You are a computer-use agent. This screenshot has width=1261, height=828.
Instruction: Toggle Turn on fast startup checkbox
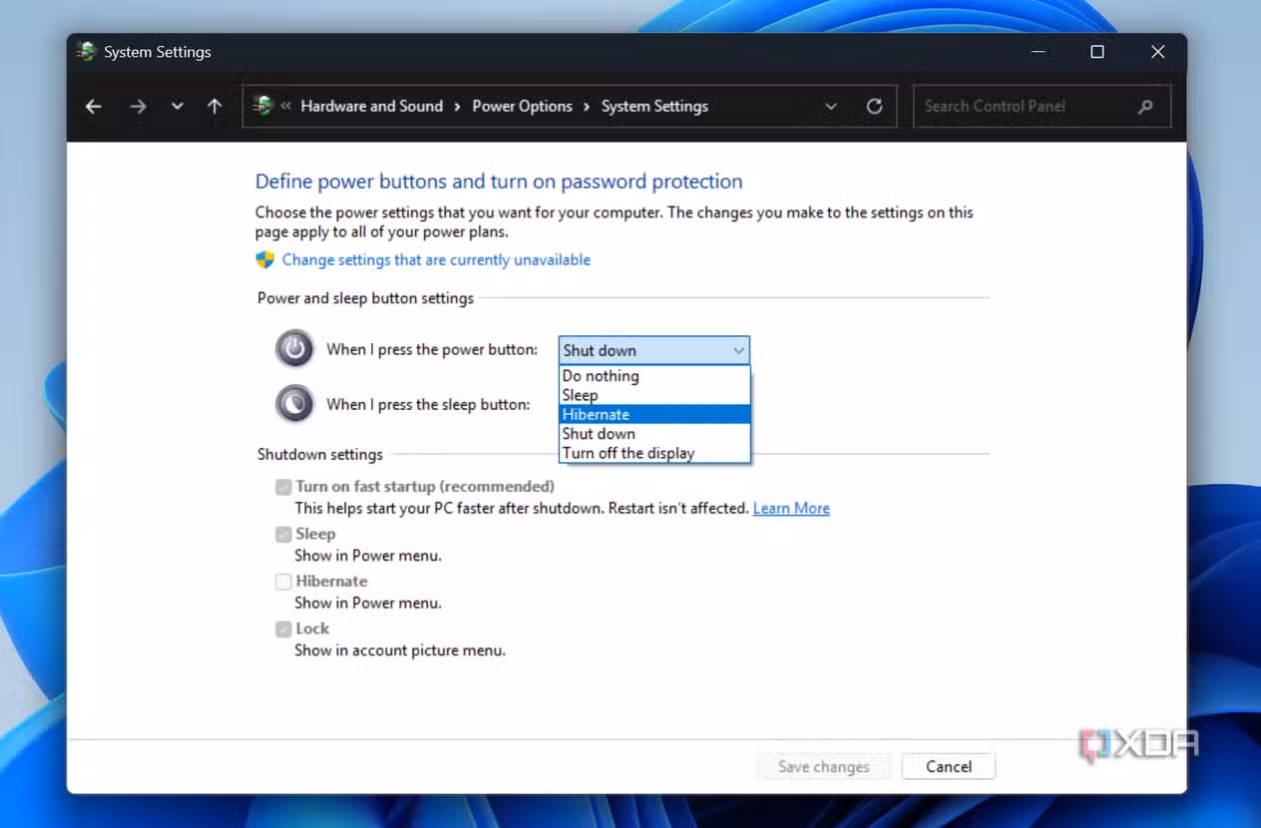tap(284, 487)
